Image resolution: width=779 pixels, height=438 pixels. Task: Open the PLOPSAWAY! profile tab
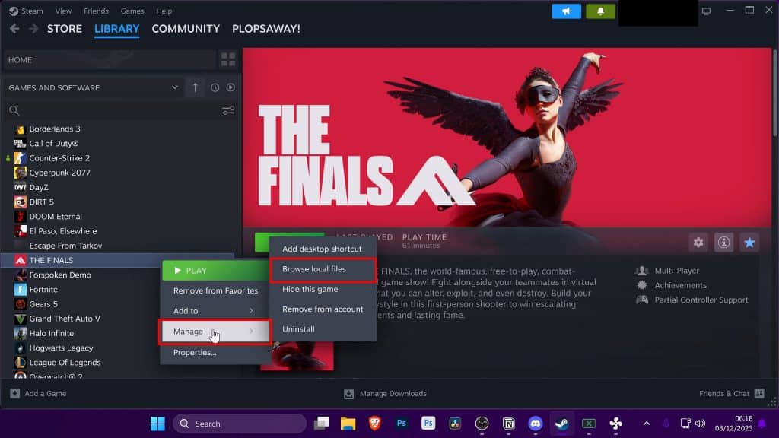[266, 29]
